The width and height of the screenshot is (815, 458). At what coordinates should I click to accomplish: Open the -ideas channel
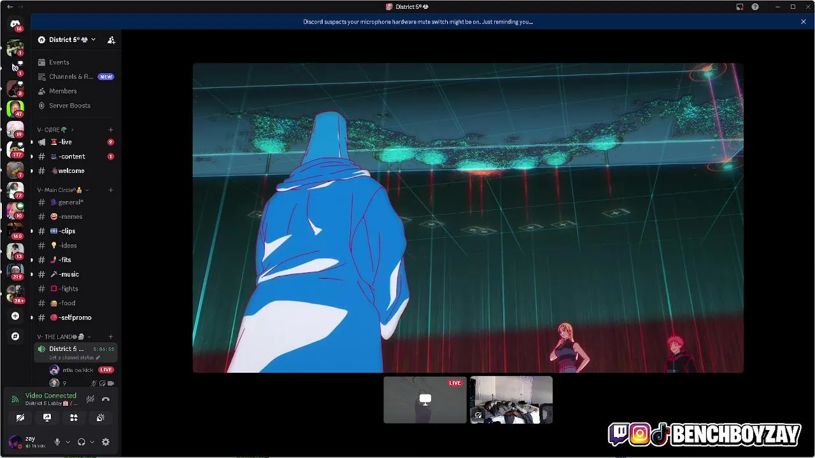pos(76,246)
